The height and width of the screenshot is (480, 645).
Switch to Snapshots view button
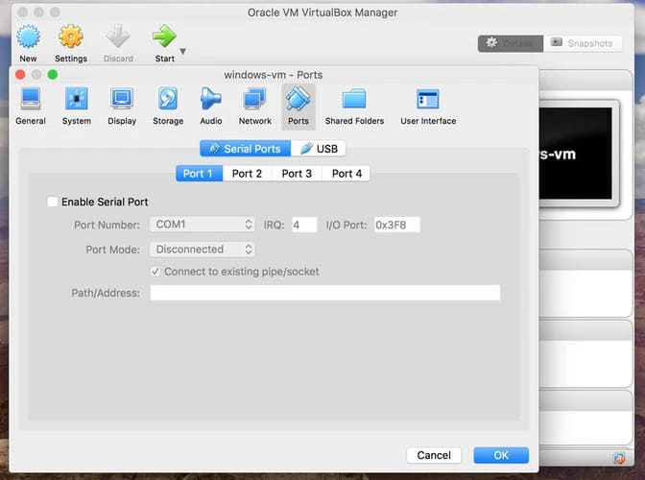point(582,43)
